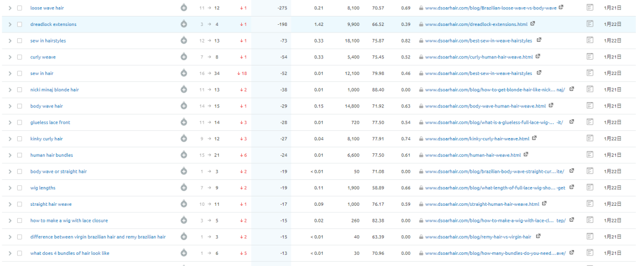Click the add-keyword plus icon for loose wave hair

[x=183, y=8]
